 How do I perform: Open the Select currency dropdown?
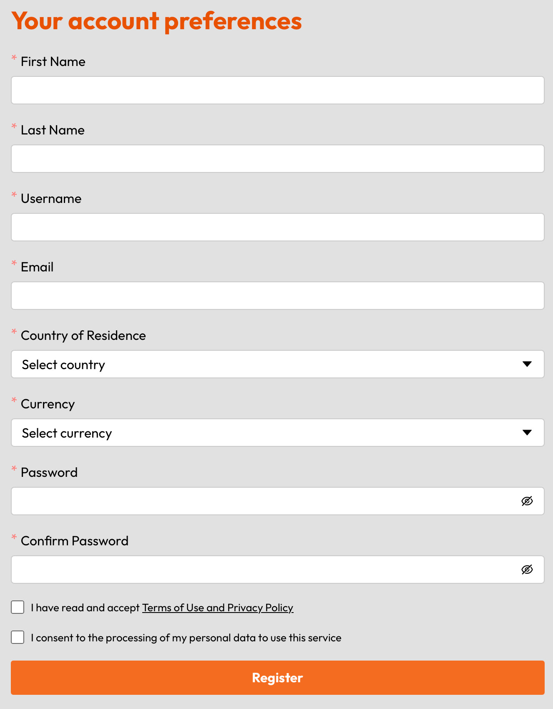pyautogui.click(x=267, y=433)
